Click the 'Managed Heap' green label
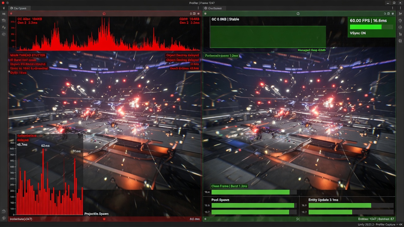 pos(312,50)
